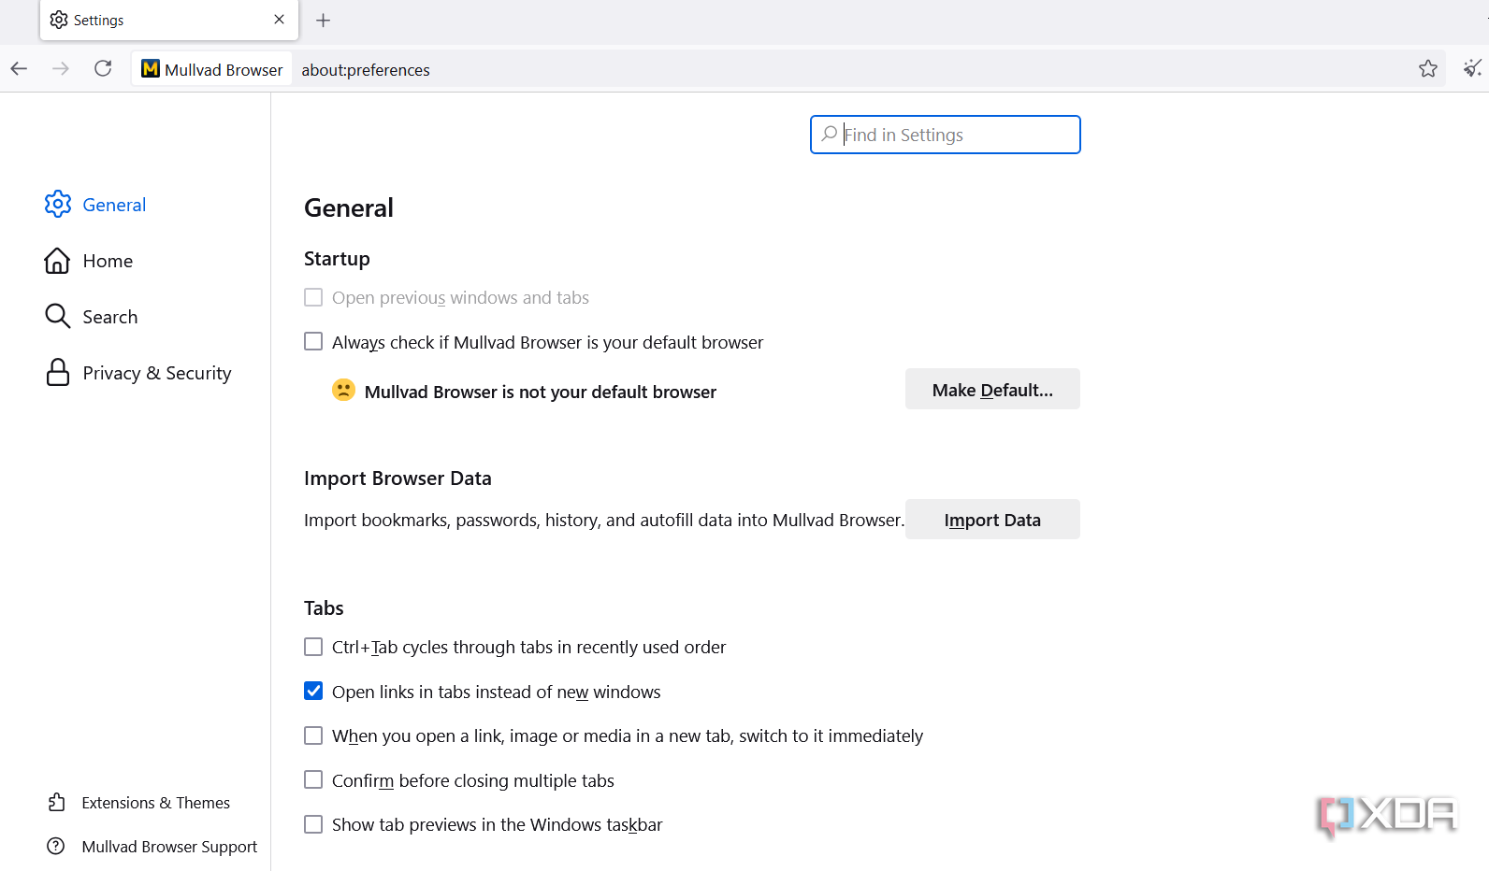The height and width of the screenshot is (871, 1489).
Task: Click the Search magnifier icon in sidebar
Action: click(x=58, y=316)
